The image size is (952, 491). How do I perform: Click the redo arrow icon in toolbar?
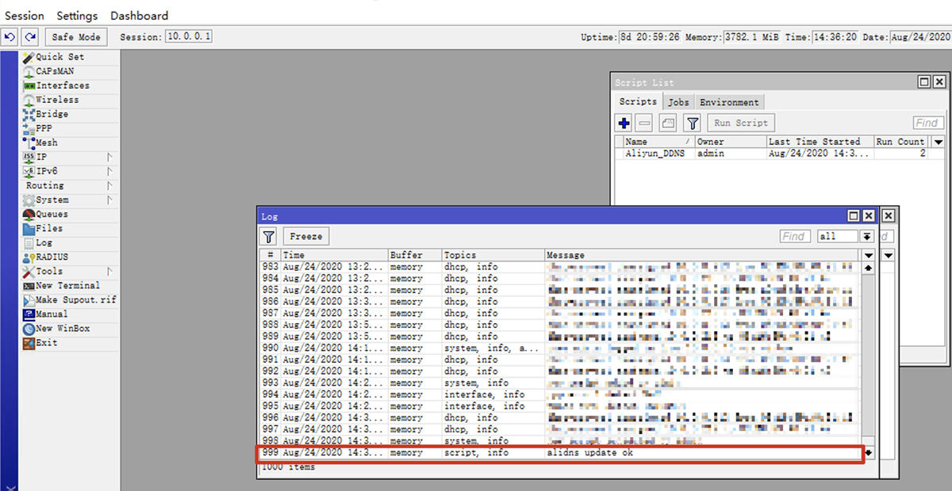[x=30, y=37]
